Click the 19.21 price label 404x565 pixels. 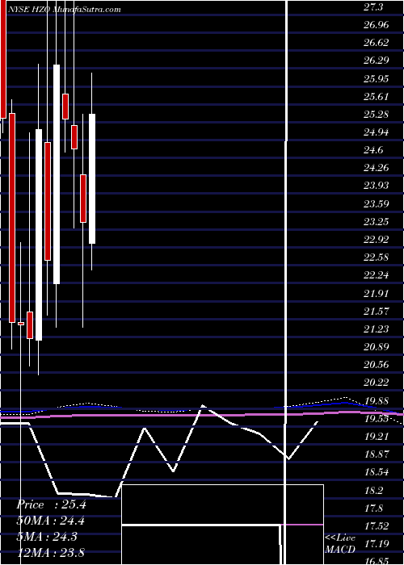[x=377, y=436]
